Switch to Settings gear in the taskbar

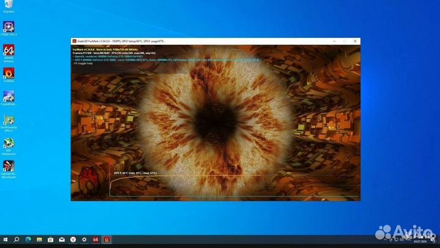point(84,239)
